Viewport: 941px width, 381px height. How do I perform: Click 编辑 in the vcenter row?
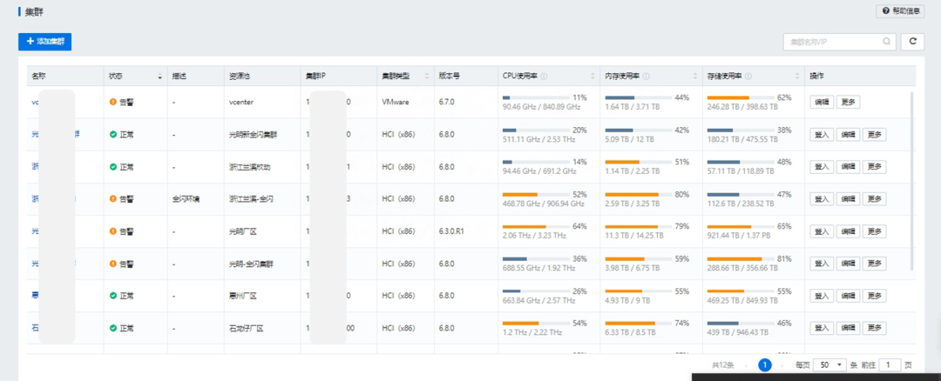tap(822, 102)
